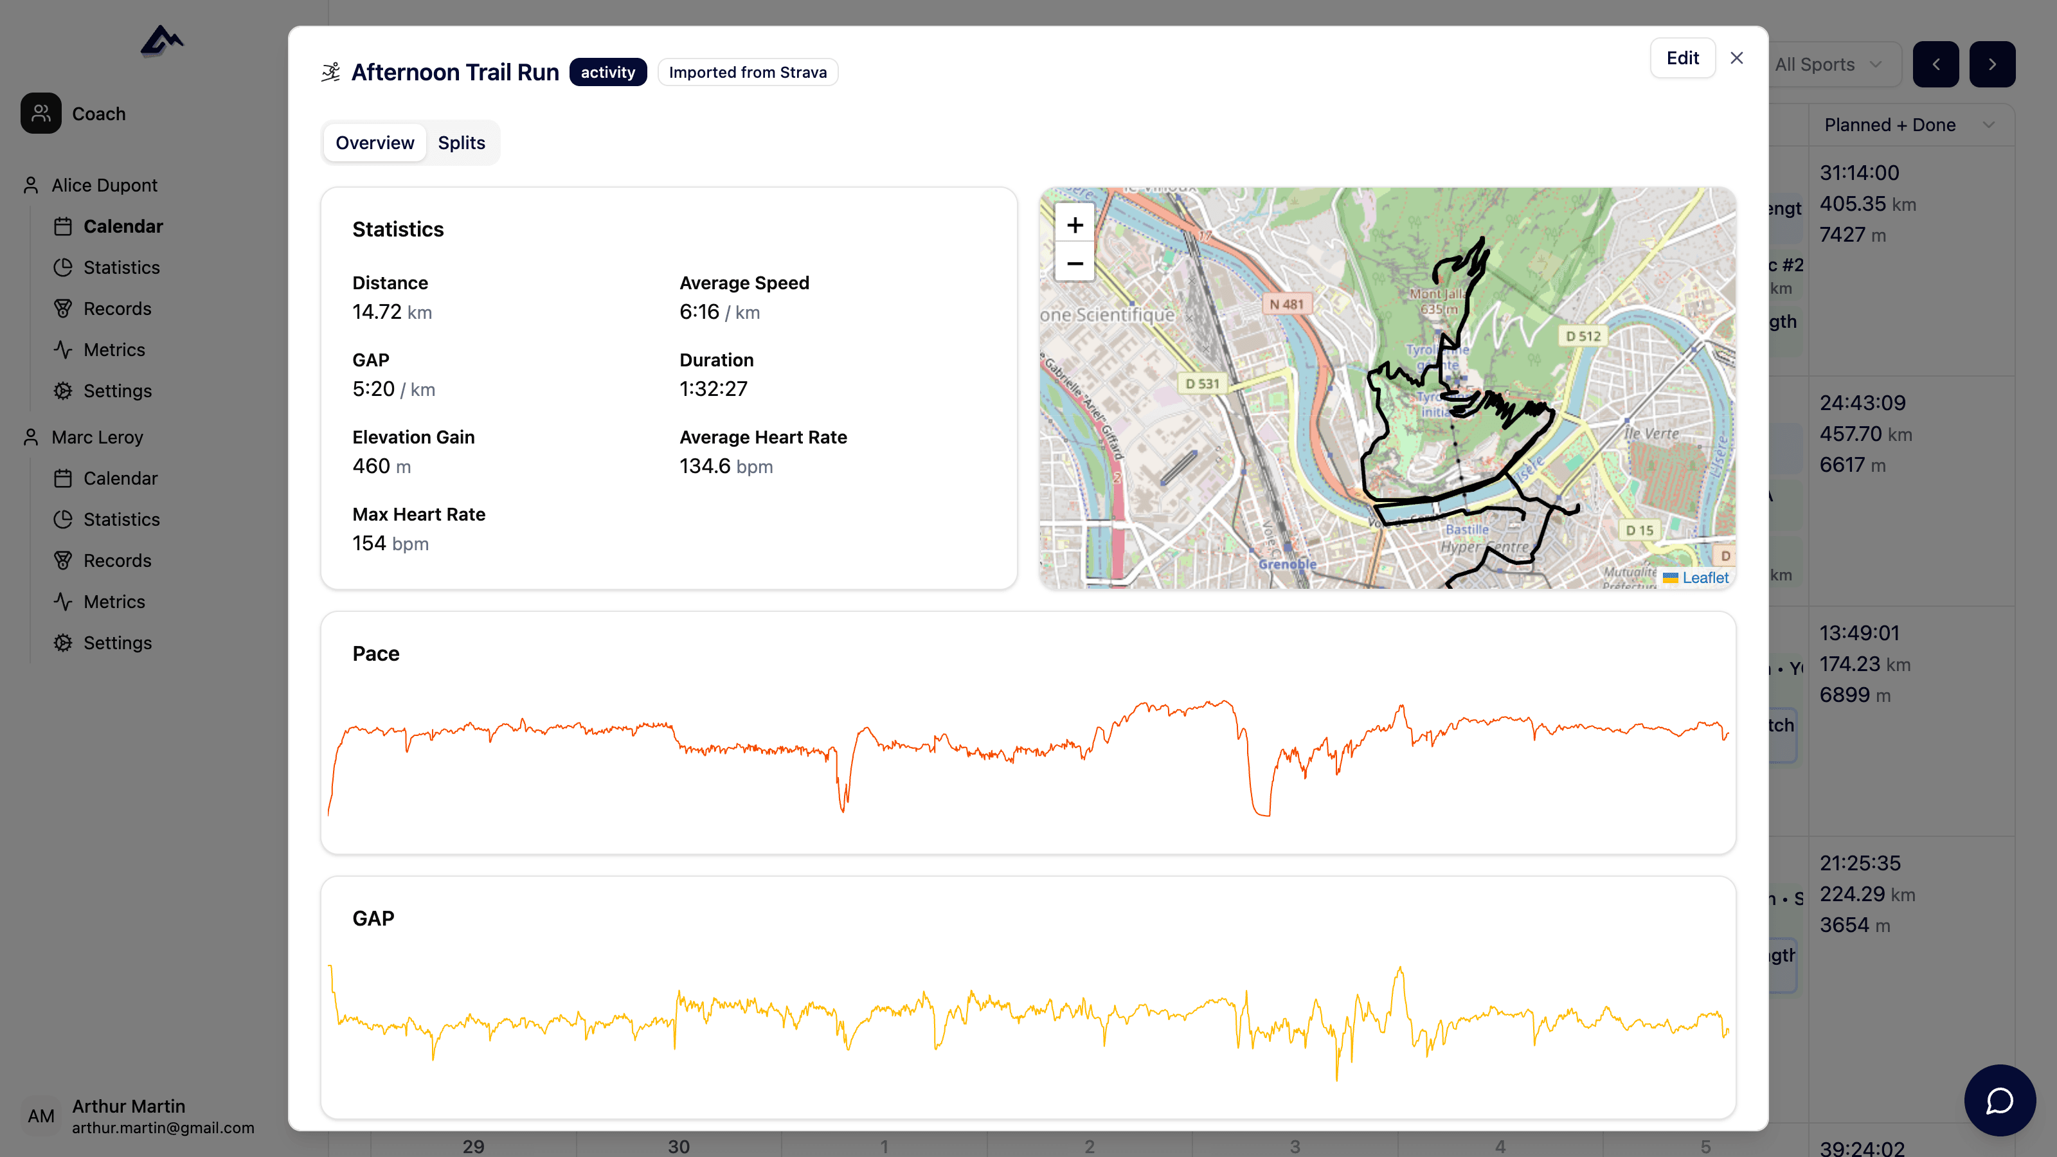Viewport: 2057px width, 1157px height.
Task: Select the Overview tab
Action: 375,143
